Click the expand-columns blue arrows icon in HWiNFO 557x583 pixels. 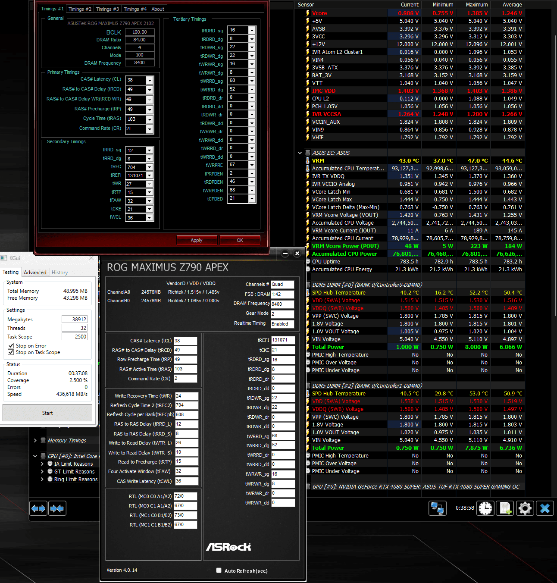pos(38,508)
